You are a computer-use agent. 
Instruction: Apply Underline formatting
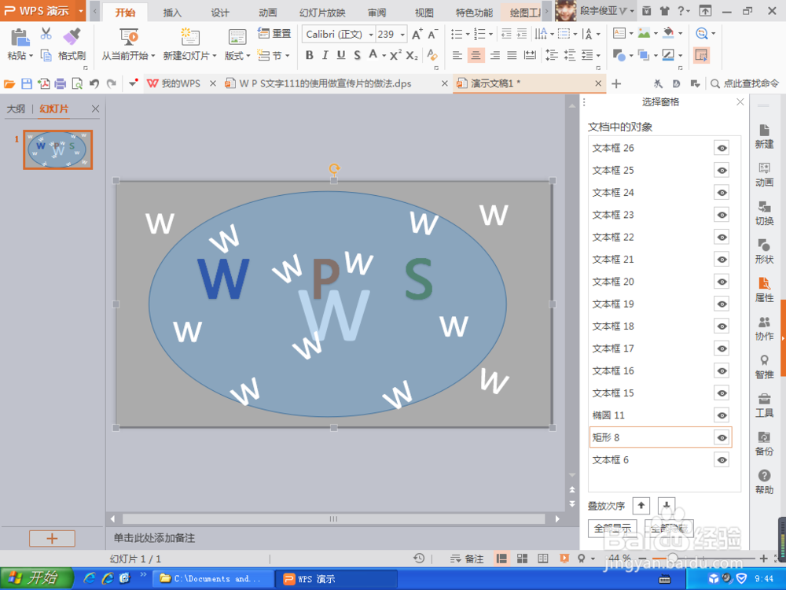(x=341, y=55)
